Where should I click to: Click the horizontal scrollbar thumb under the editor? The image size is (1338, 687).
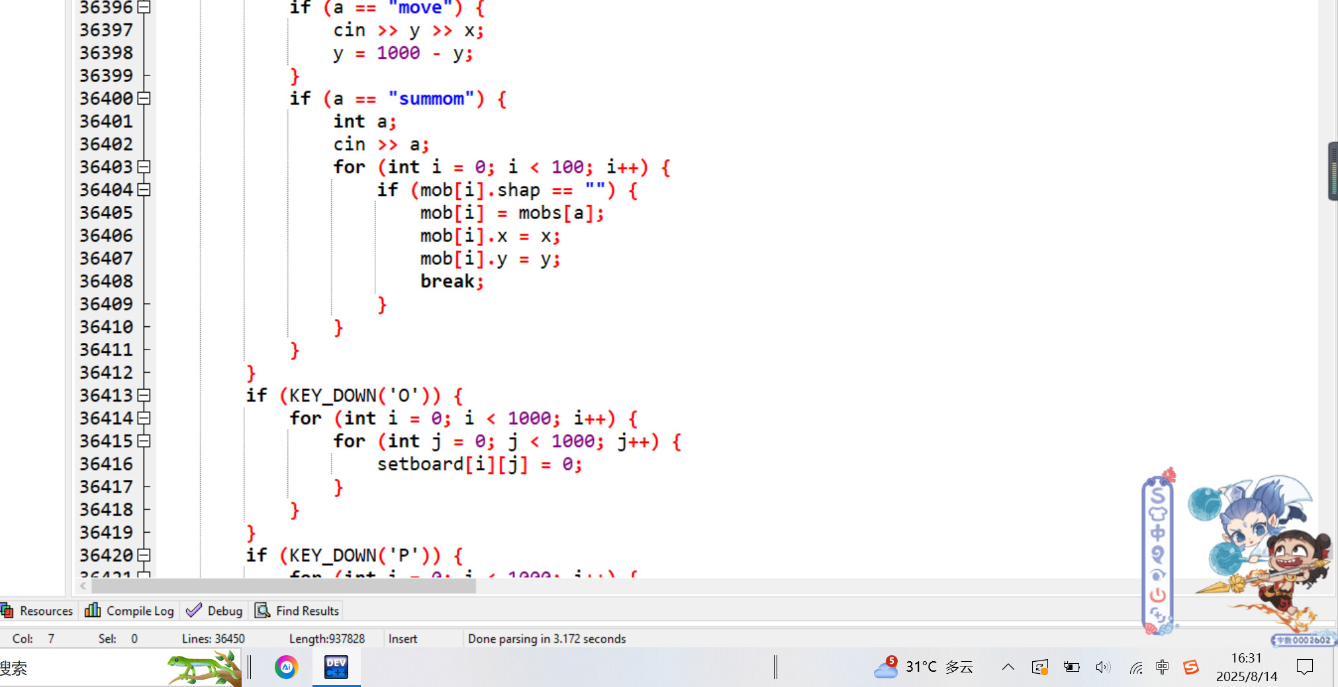pyautogui.click(x=283, y=586)
